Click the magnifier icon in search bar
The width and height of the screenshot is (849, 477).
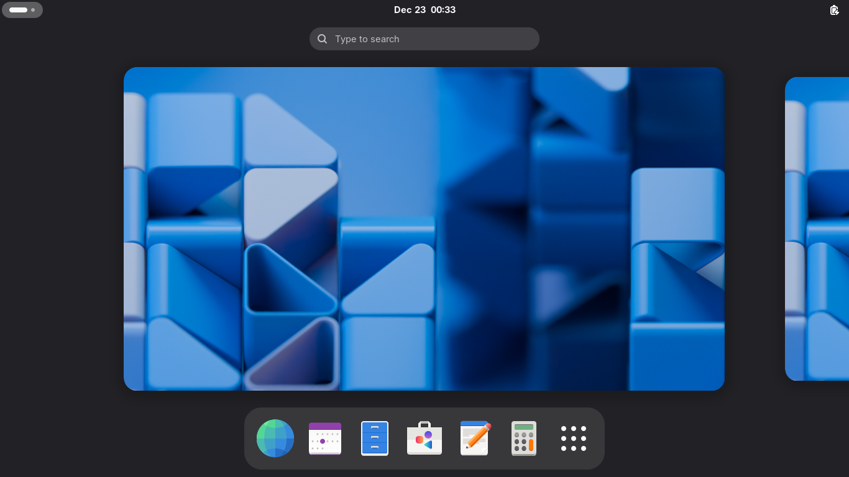pyautogui.click(x=323, y=39)
